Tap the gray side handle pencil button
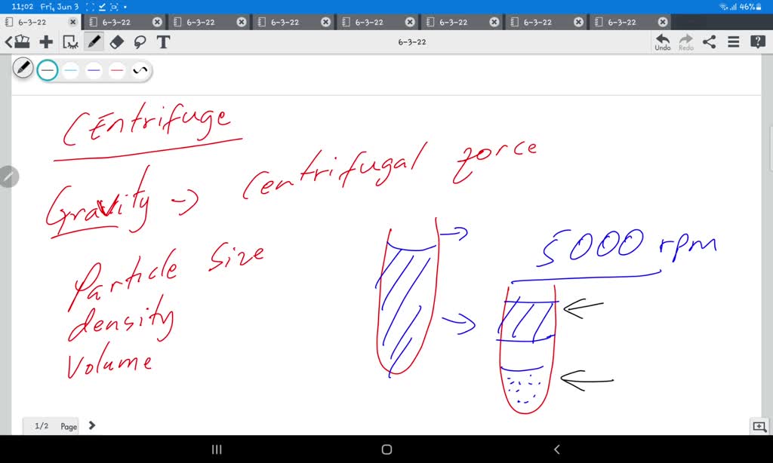This screenshot has height=463, width=773. click(8, 176)
